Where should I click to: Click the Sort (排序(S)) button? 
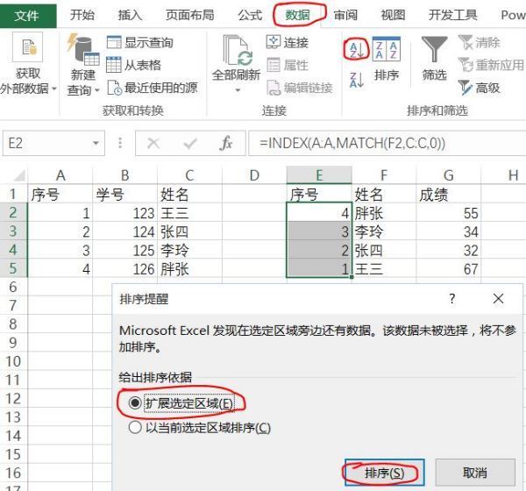385,473
